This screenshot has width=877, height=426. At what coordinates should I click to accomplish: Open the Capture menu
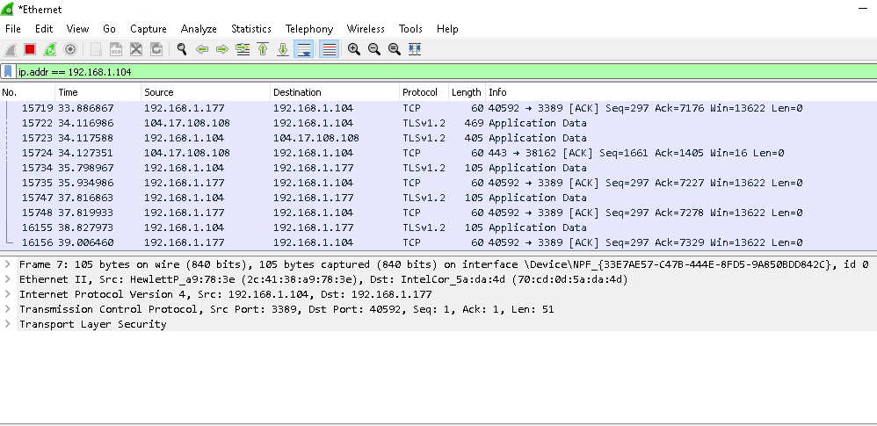149,29
